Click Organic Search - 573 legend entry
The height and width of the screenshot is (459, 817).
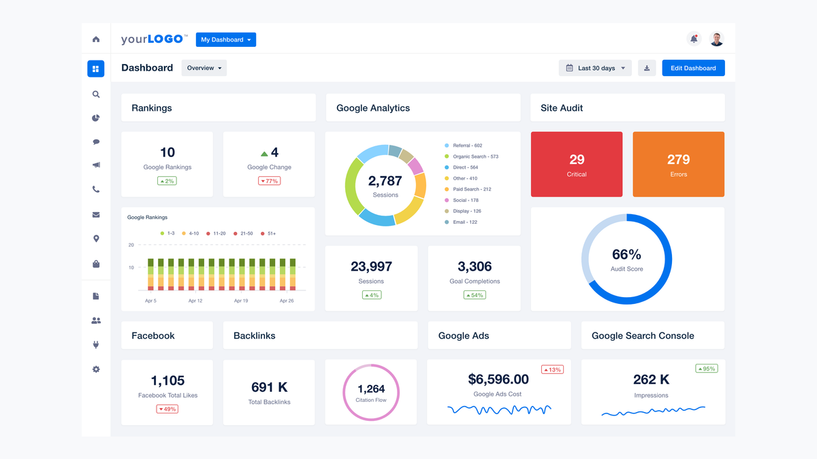[x=472, y=156]
